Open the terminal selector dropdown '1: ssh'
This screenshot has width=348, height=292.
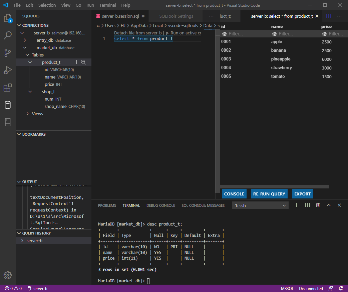pyautogui.click(x=260, y=205)
